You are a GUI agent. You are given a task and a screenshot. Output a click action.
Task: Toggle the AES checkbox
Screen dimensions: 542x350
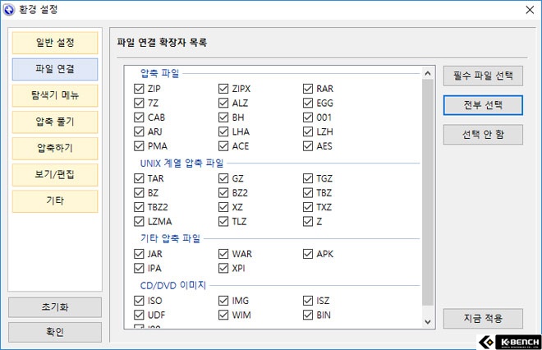pyautogui.click(x=308, y=146)
